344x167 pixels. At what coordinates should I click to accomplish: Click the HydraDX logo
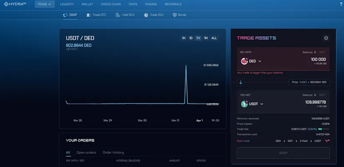[15, 4]
